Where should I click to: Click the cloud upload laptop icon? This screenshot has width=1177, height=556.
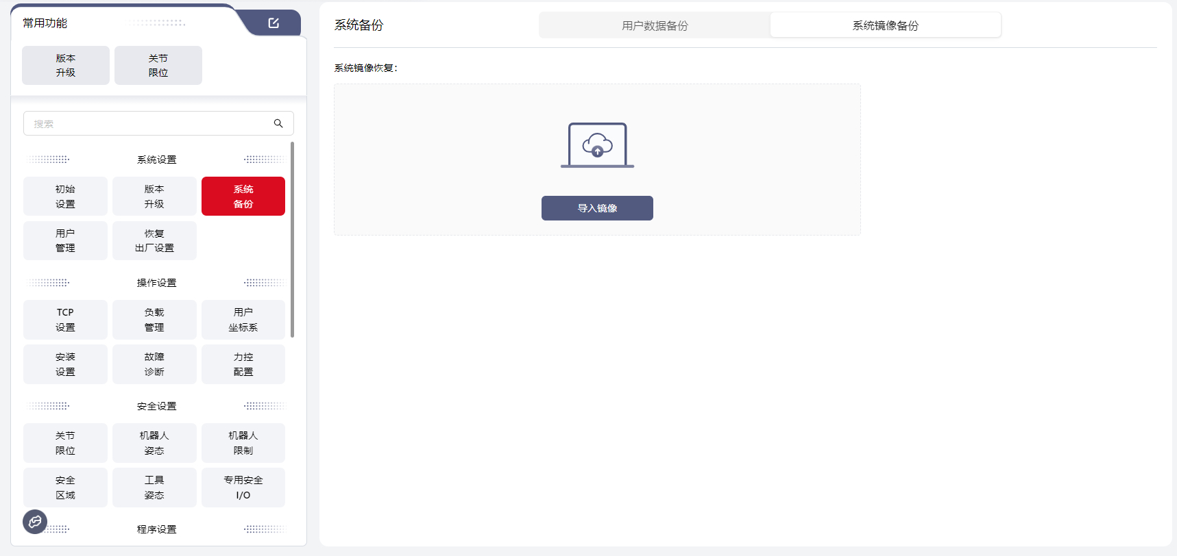597,145
